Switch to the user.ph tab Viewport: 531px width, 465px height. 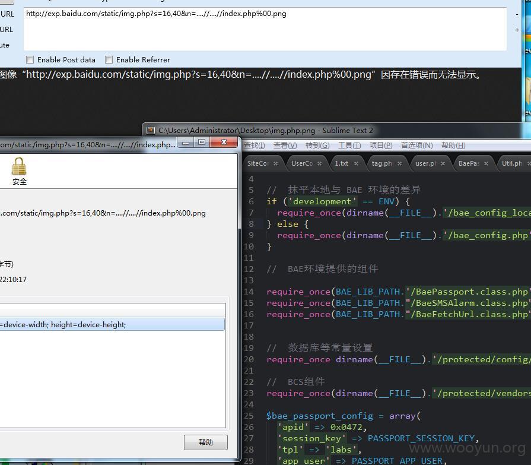426,163
